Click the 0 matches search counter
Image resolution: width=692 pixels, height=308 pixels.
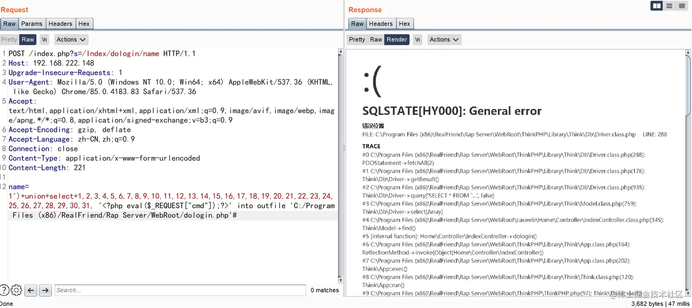pyautogui.click(x=324, y=290)
